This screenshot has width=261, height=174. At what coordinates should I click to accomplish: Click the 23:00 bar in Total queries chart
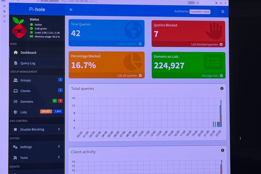tap(221, 114)
